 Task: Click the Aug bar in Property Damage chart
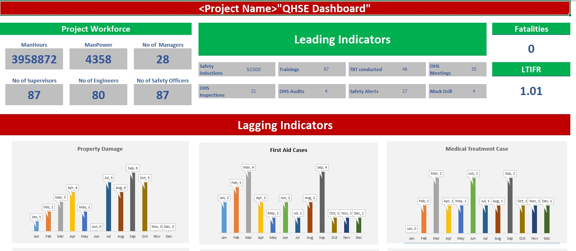click(x=121, y=212)
